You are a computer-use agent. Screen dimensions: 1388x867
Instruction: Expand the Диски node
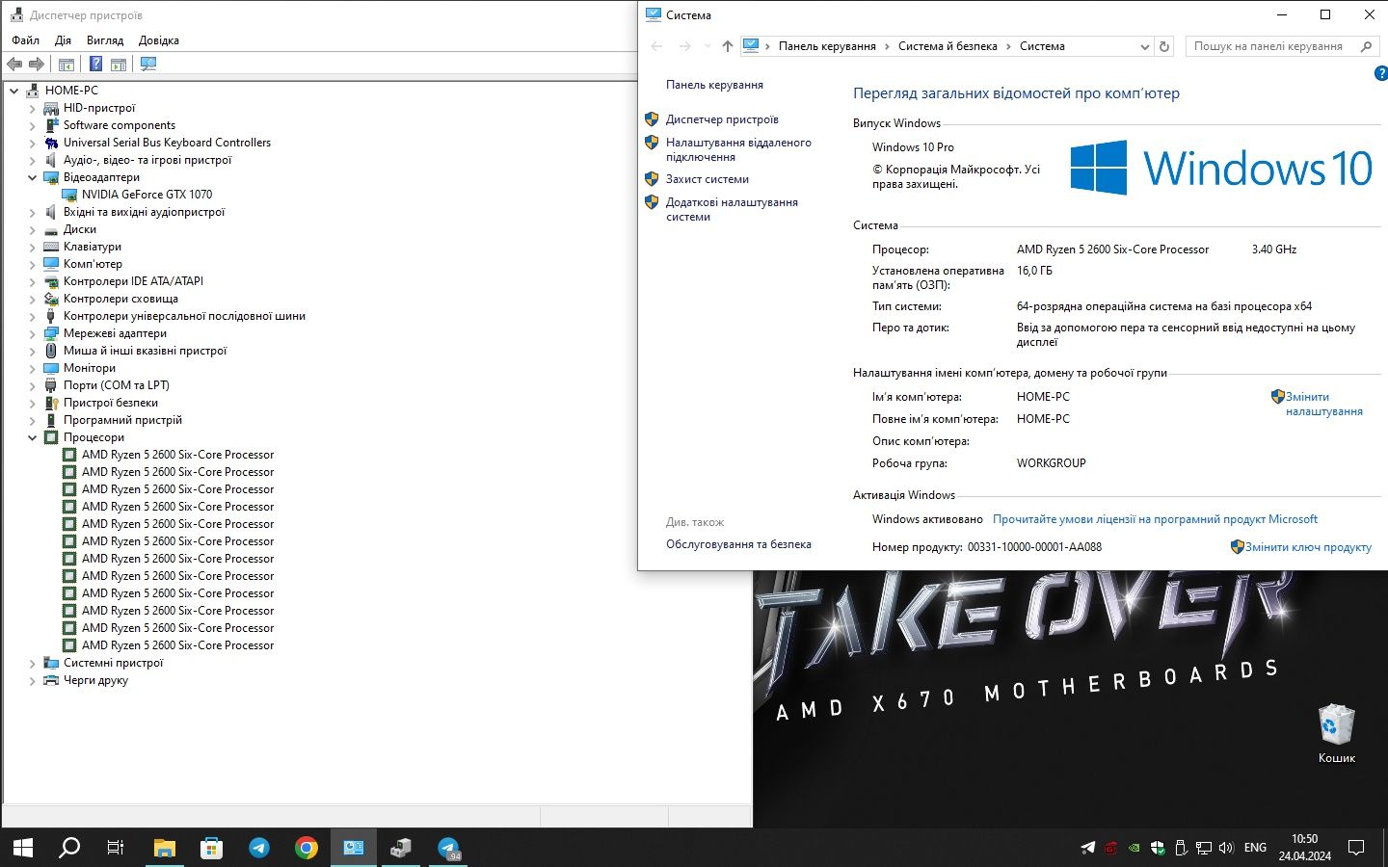32,229
